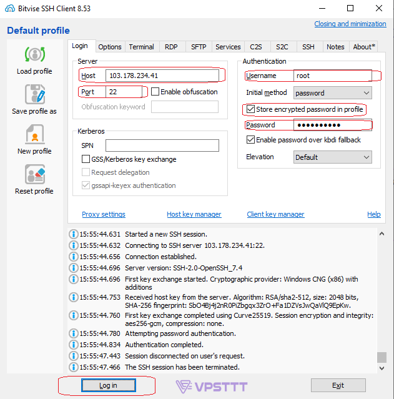
Task: Click info icon beside 'First key exchange completed' entry
Action: click(x=74, y=315)
